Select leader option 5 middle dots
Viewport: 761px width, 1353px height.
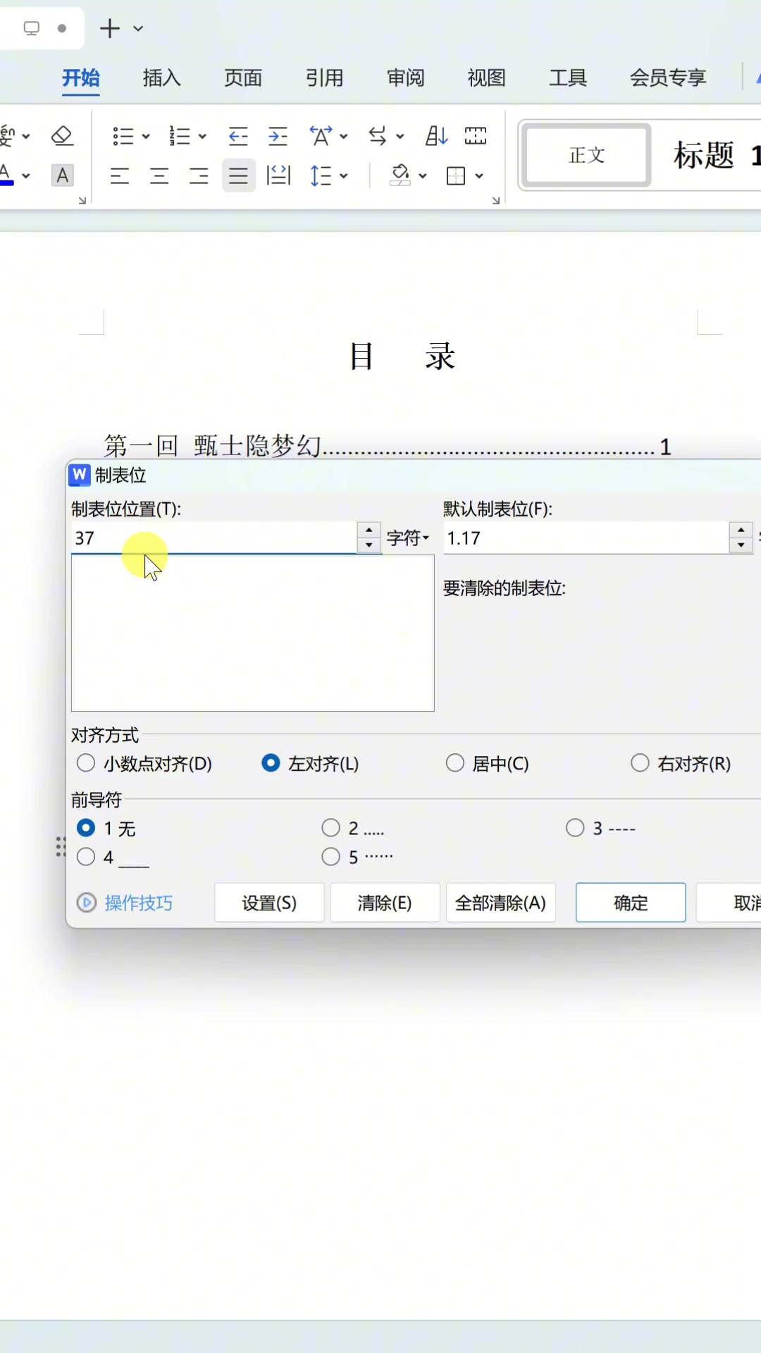[x=358, y=857]
